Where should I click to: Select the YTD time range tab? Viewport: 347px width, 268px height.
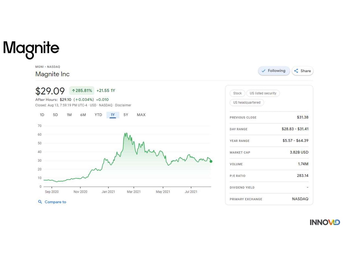pyautogui.click(x=98, y=115)
